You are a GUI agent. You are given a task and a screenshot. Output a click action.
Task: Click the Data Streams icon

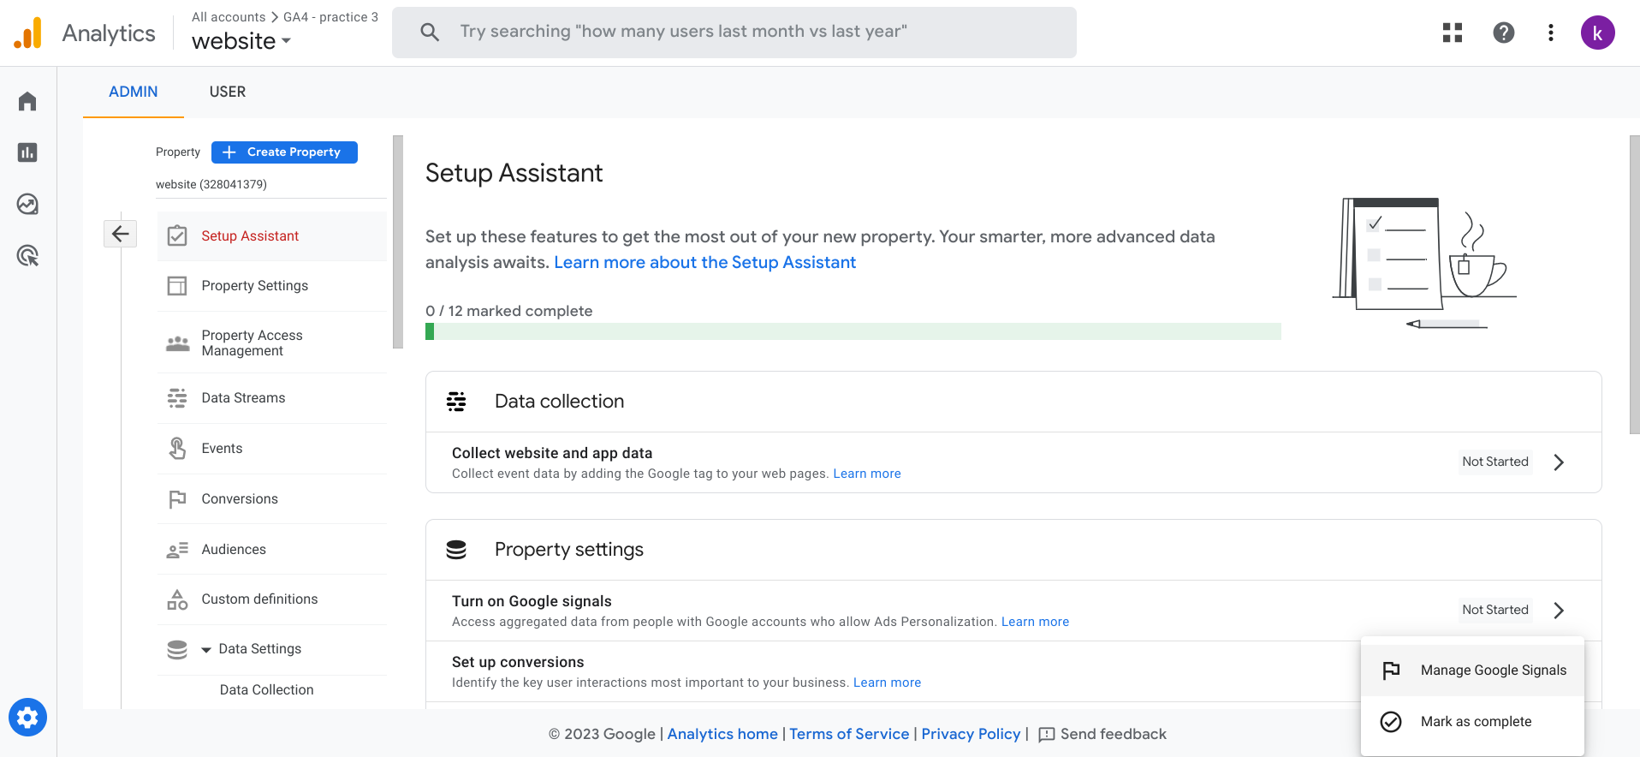point(177,397)
